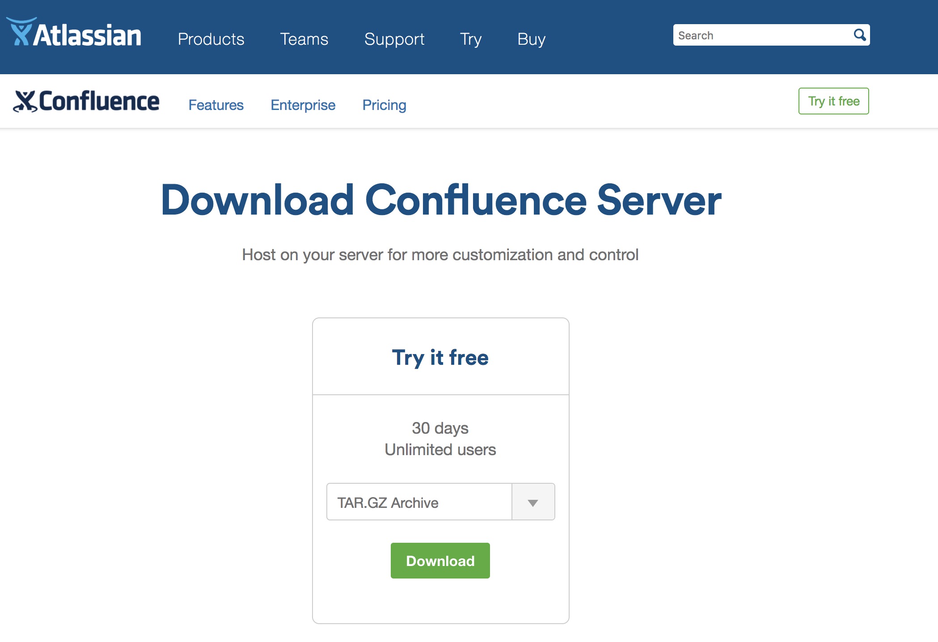Click the Try it free card heading
This screenshot has width=938, height=642.
(x=440, y=358)
